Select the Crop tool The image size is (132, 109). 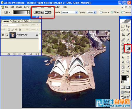tap(123, 35)
